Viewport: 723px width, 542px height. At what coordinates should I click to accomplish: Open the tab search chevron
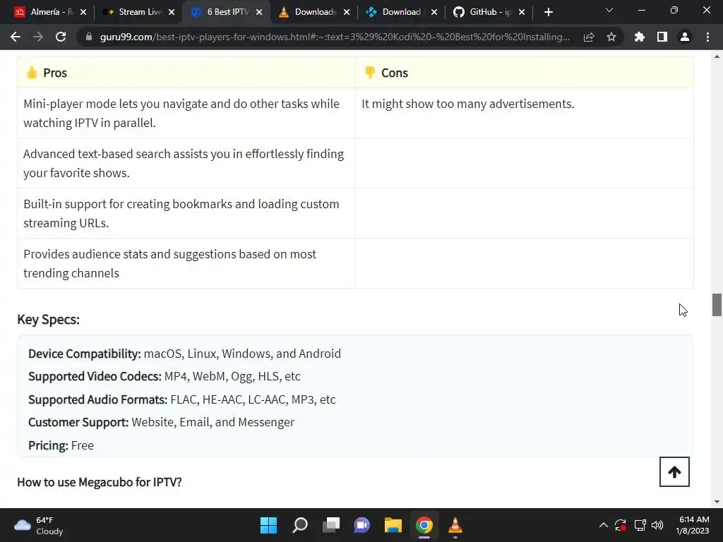pyautogui.click(x=609, y=10)
